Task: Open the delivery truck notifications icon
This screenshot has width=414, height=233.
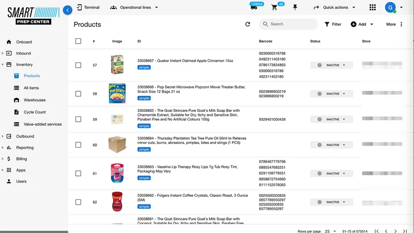Action: point(254,7)
